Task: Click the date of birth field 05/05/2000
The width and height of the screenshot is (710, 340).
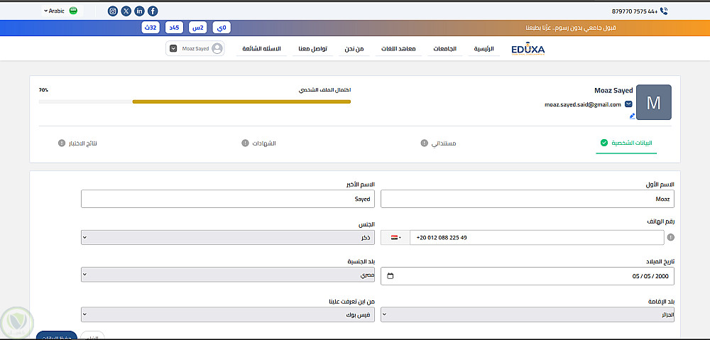Action: click(528, 275)
